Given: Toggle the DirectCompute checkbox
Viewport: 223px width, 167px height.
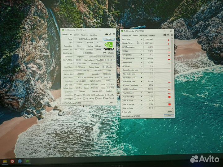Looking at the screenshot, I should click(x=92, y=95).
